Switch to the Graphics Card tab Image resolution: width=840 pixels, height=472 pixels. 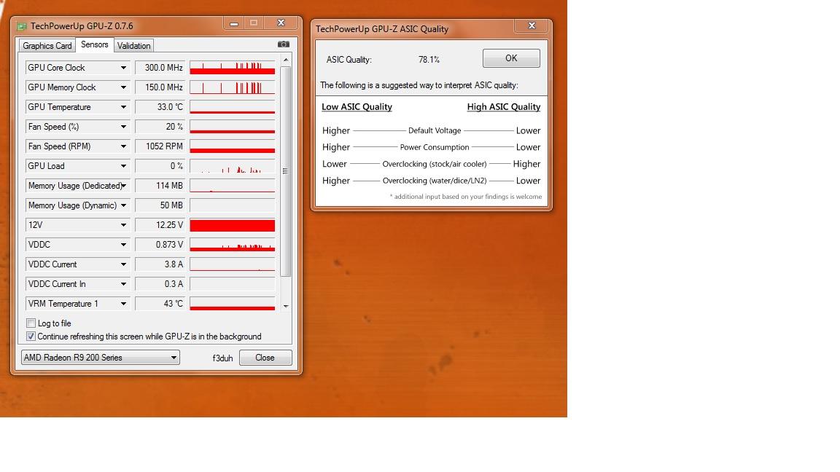coord(47,45)
